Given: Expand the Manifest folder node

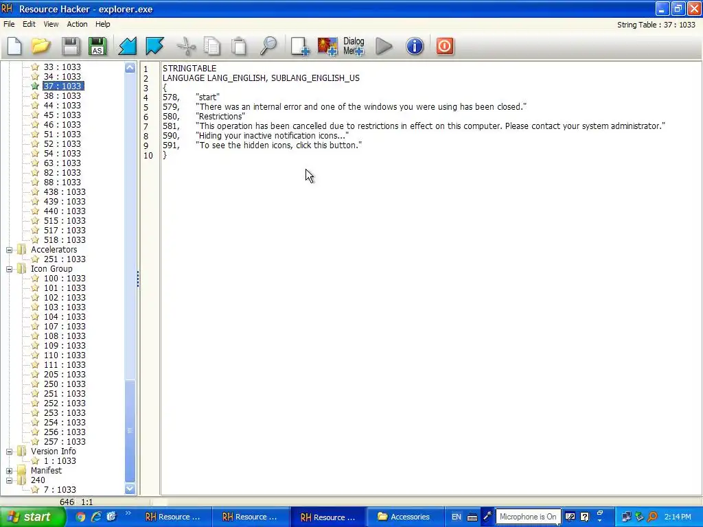Looking at the screenshot, I should click(x=9, y=471).
